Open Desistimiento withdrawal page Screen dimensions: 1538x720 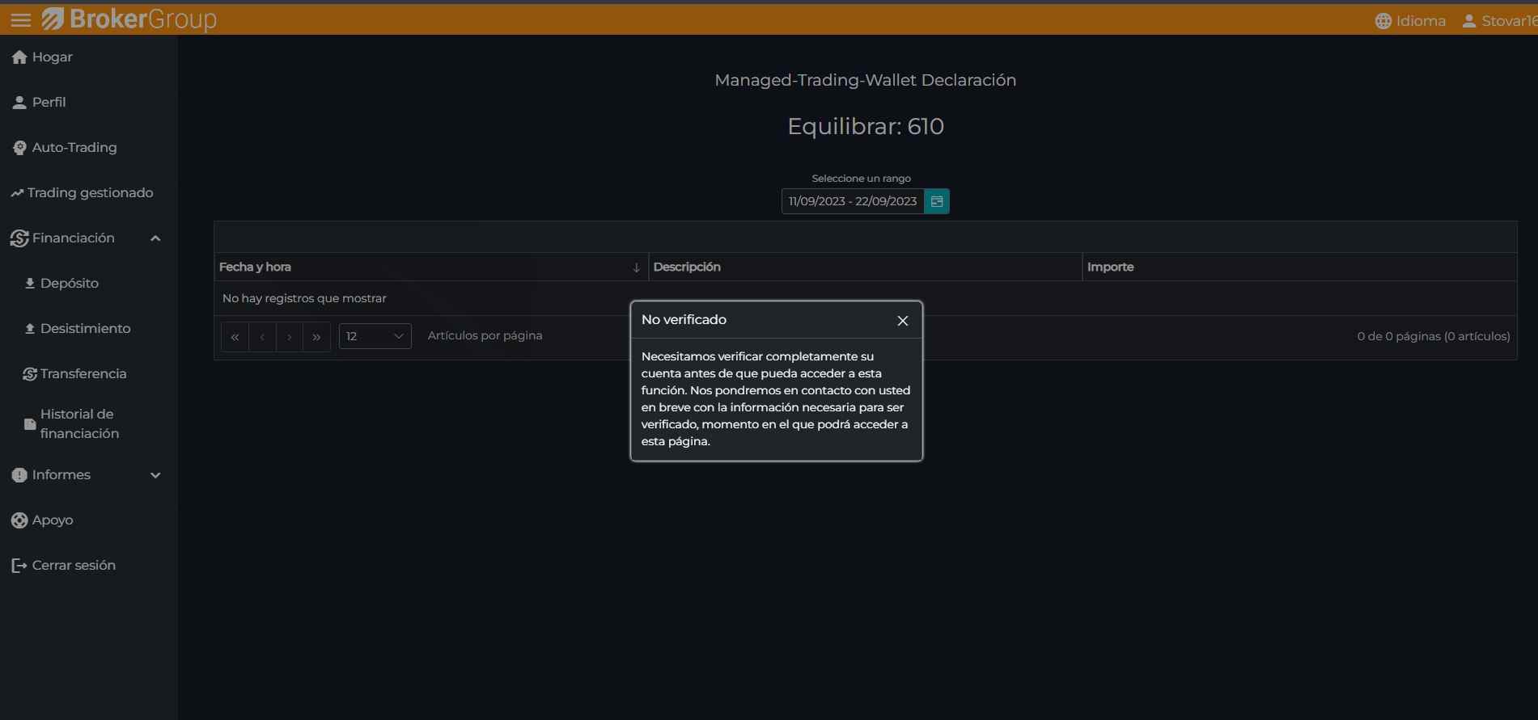tap(78, 328)
